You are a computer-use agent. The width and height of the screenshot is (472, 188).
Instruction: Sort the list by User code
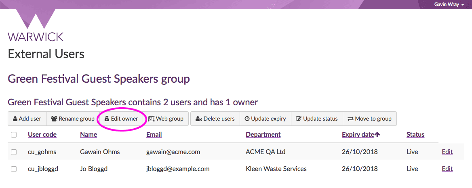pyautogui.click(x=42, y=135)
